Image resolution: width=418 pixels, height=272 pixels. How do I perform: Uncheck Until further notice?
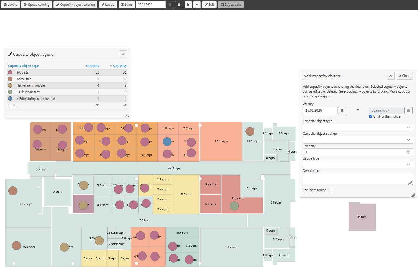(371, 116)
